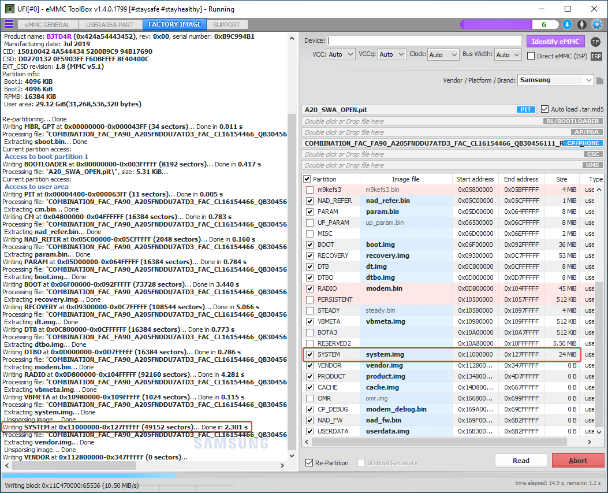This screenshot has height=493, width=608.
Task: Check the STEADY partition checkbox
Action: coord(310,310)
